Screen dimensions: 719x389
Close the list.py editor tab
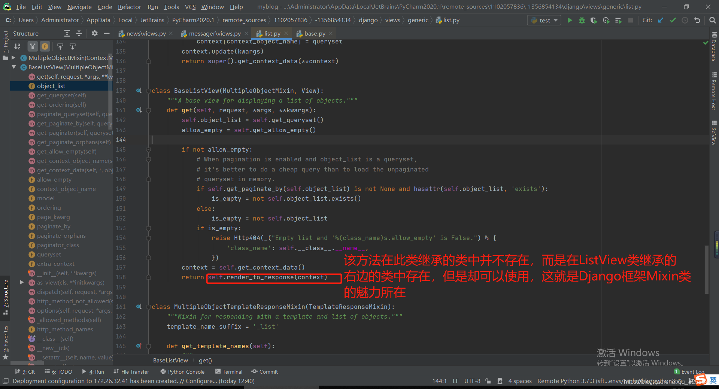click(286, 33)
